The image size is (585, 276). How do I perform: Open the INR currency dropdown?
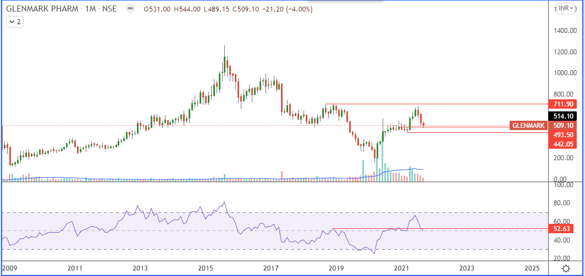[x=566, y=8]
